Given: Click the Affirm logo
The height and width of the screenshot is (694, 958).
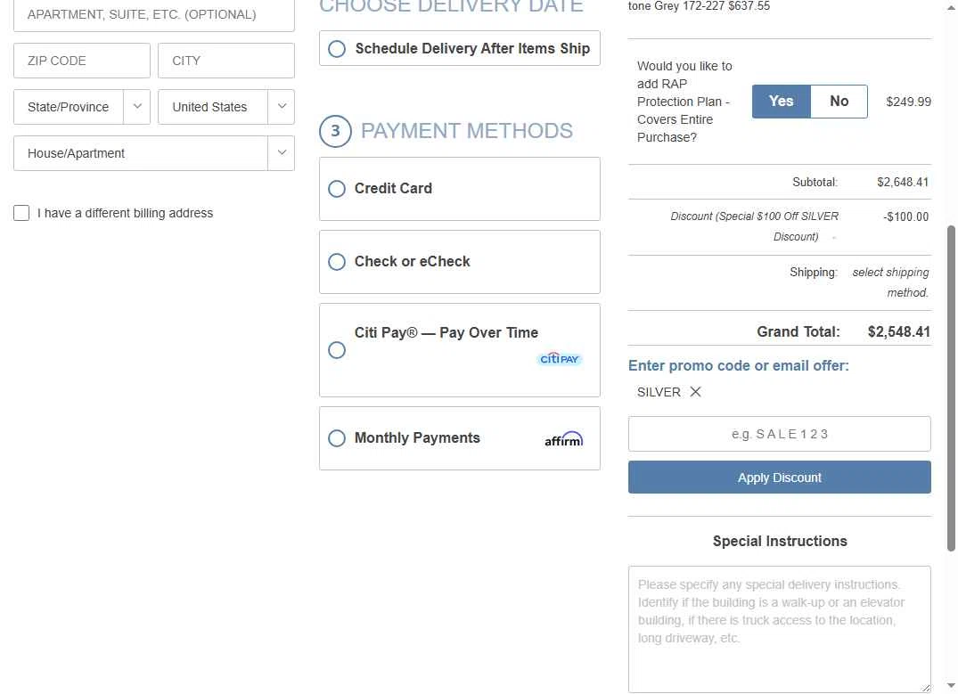Looking at the screenshot, I should [563, 438].
